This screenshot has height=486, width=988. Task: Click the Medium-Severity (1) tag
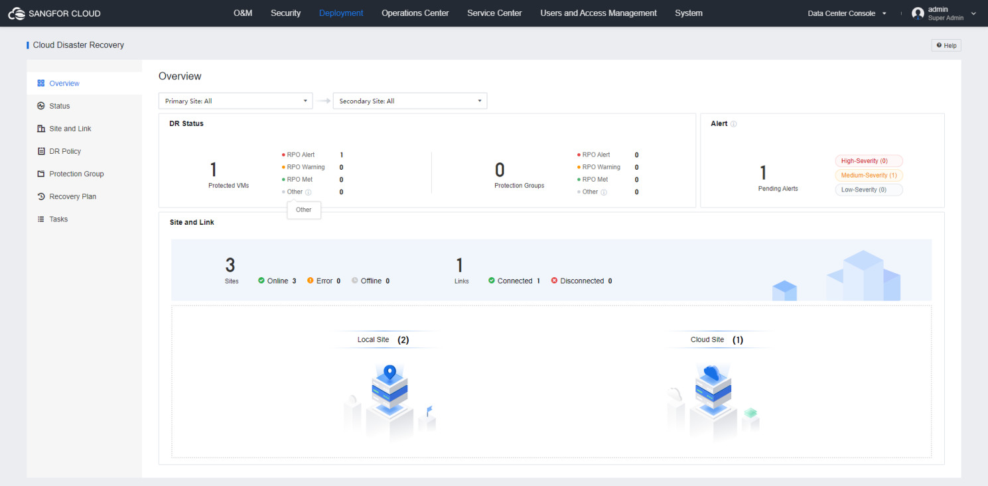869,176
